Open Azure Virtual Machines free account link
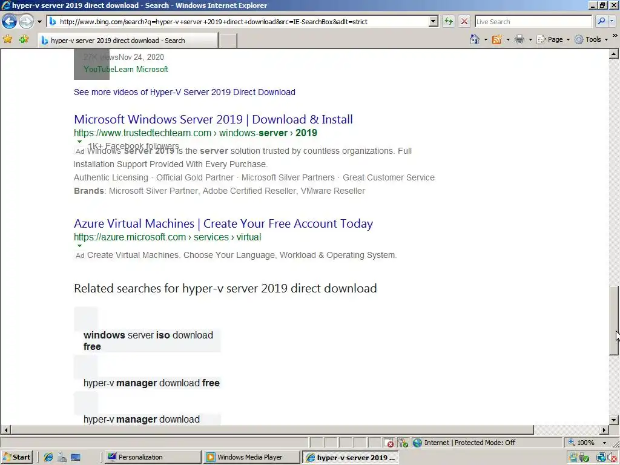The image size is (620, 465). (x=223, y=224)
